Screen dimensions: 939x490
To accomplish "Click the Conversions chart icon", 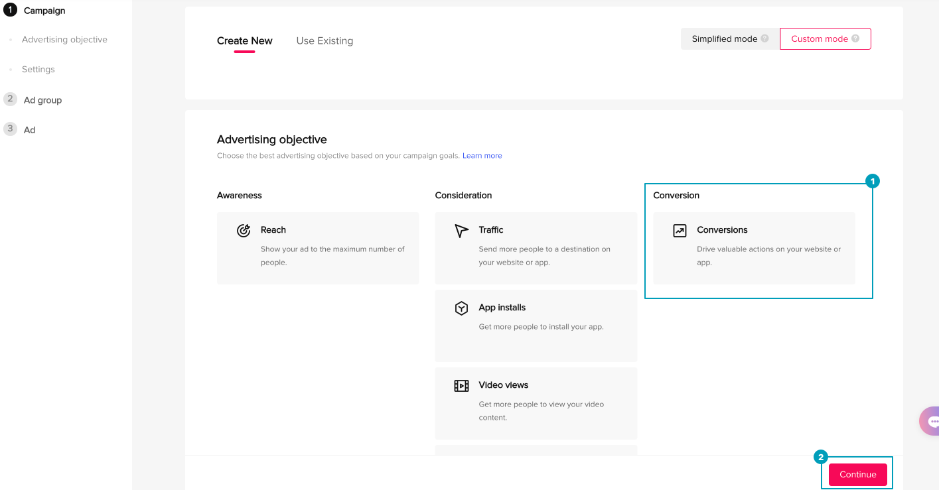I will [680, 231].
